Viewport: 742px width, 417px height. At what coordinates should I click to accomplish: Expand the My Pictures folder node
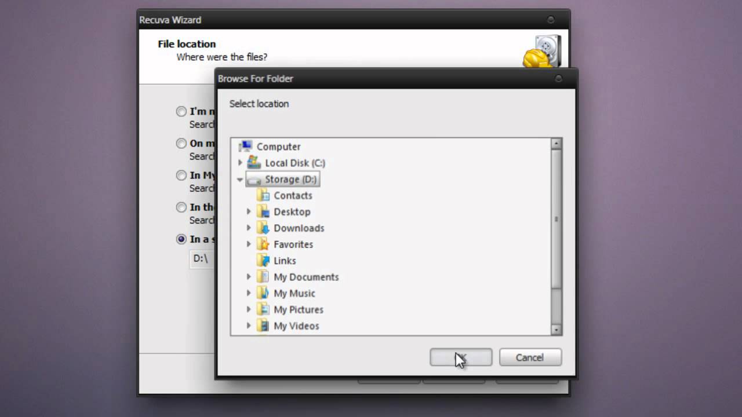[x=249, y=309]
